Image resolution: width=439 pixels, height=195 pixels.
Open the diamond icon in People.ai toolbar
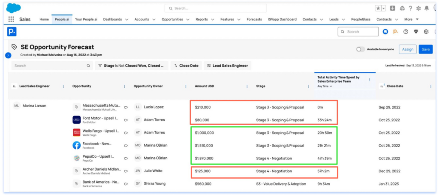(416, 32)
